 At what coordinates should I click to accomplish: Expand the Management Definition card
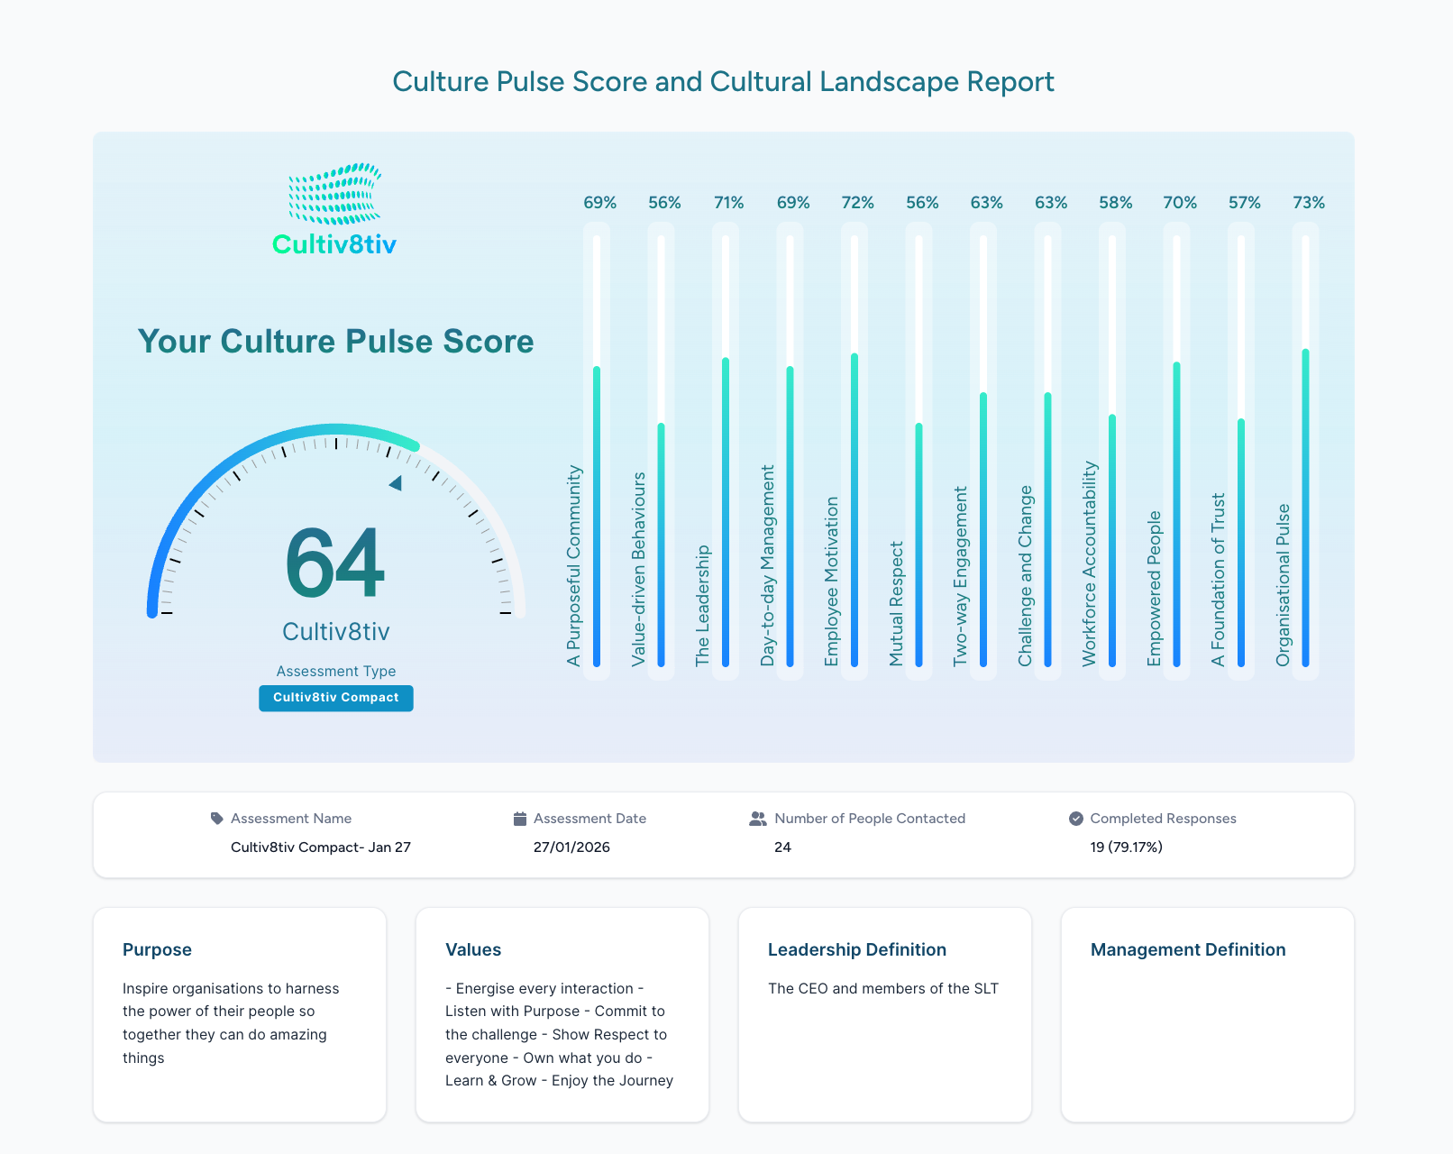1207,1014
